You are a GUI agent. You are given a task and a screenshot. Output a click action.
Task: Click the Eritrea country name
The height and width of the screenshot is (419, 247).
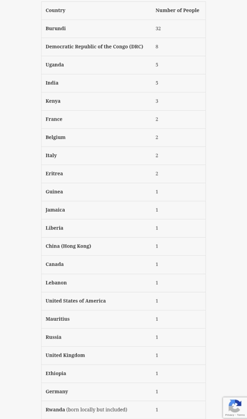(54, 174)
